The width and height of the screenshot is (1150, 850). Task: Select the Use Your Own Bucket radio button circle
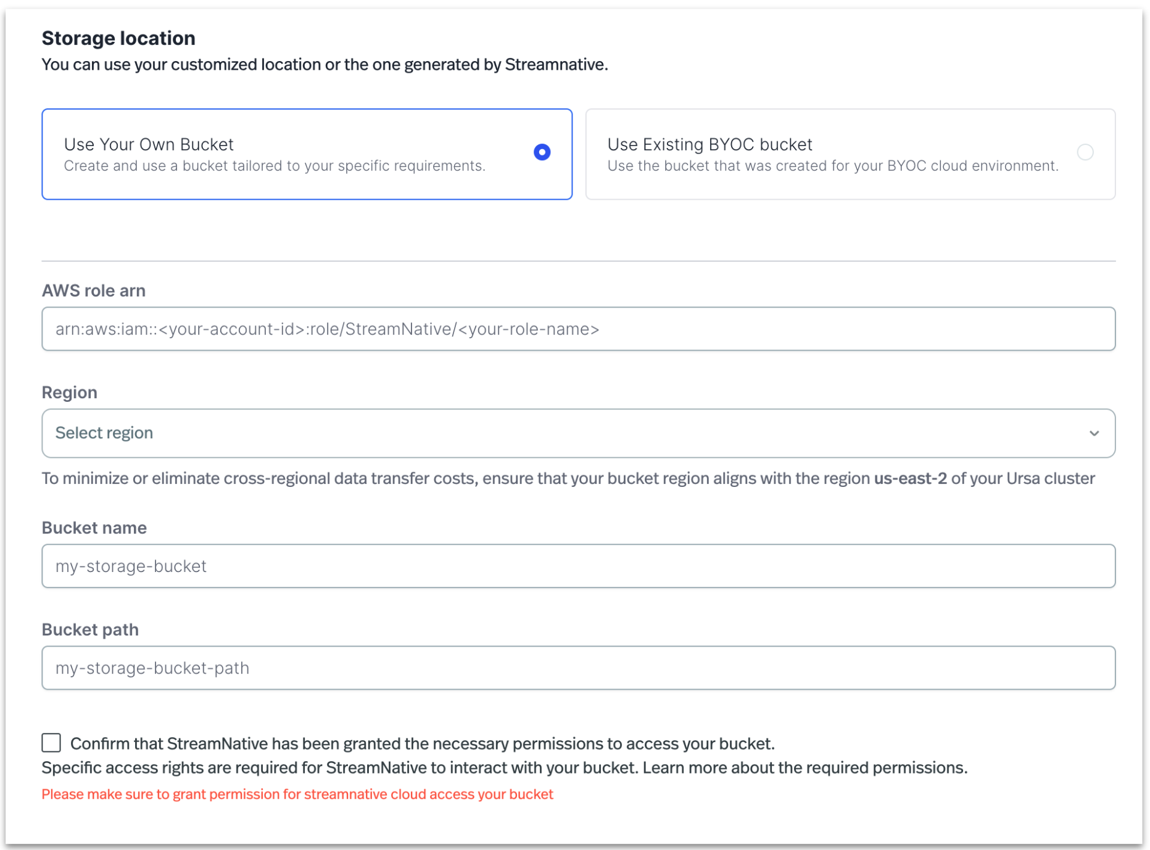(541, 152)
